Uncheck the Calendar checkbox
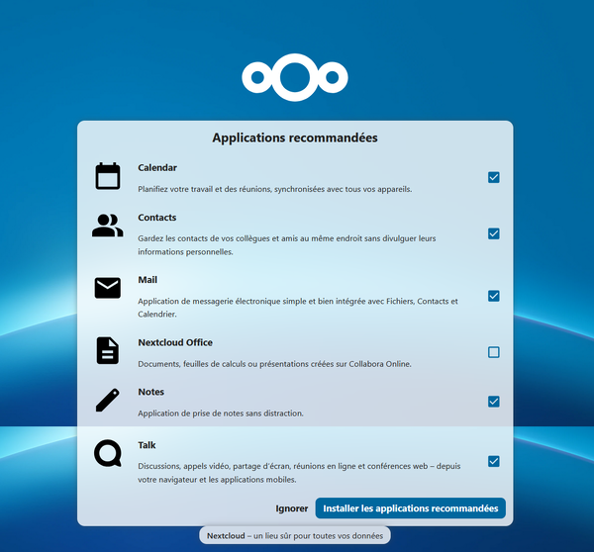 (x=494, y=177)
